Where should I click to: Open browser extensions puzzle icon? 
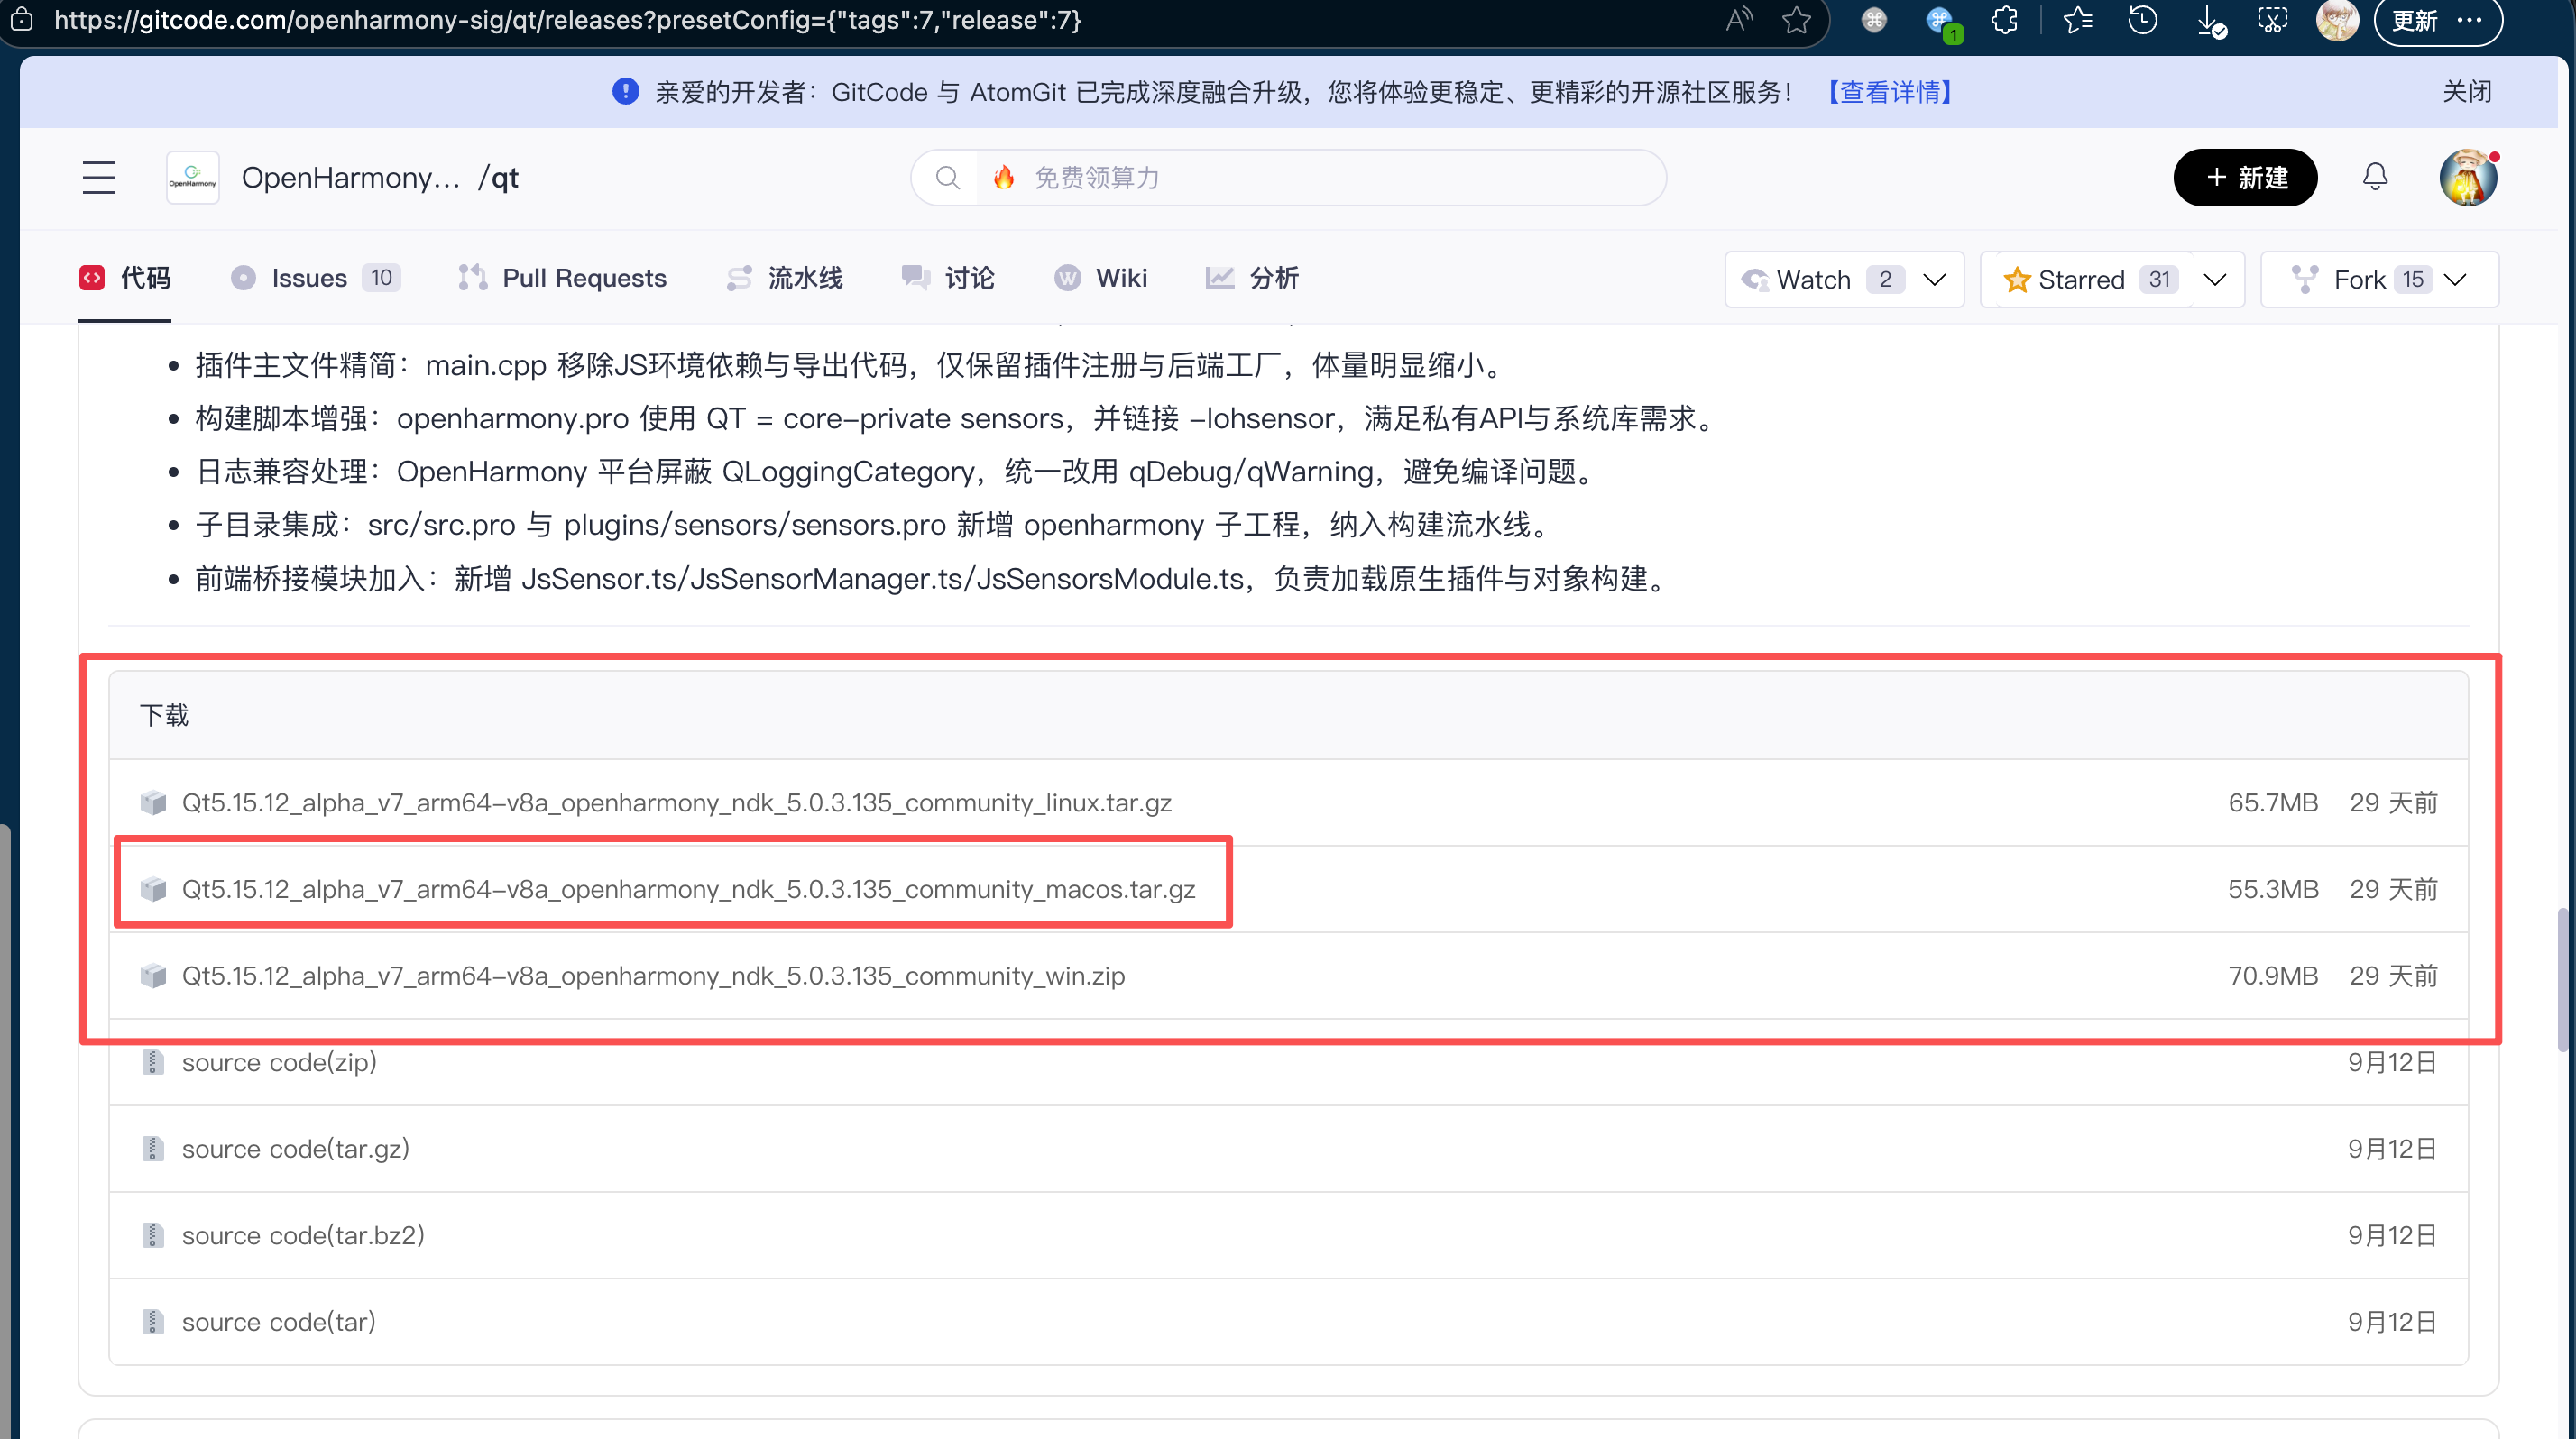(2005, 20)
